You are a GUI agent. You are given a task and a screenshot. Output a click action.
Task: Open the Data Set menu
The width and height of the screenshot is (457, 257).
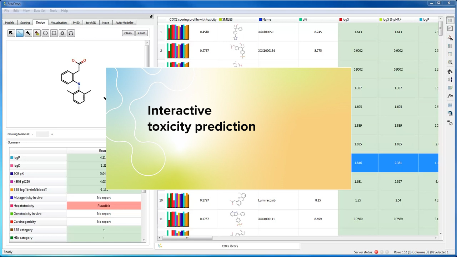coord(40,10)
